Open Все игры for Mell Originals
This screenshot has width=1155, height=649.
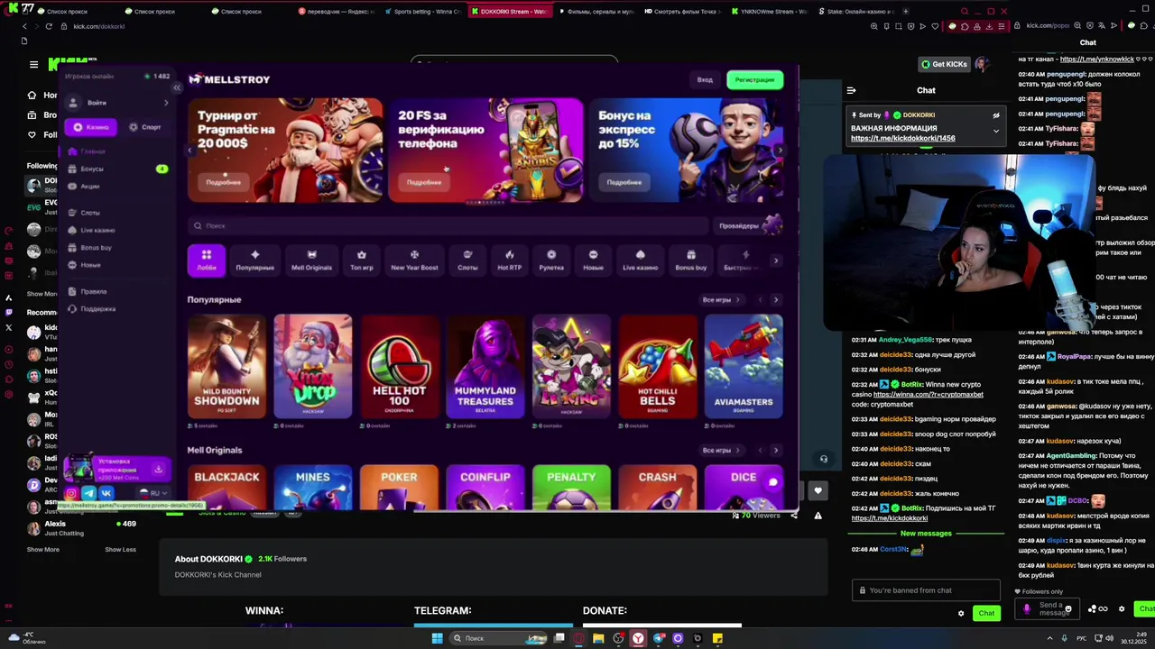click(x=720, y=450)
